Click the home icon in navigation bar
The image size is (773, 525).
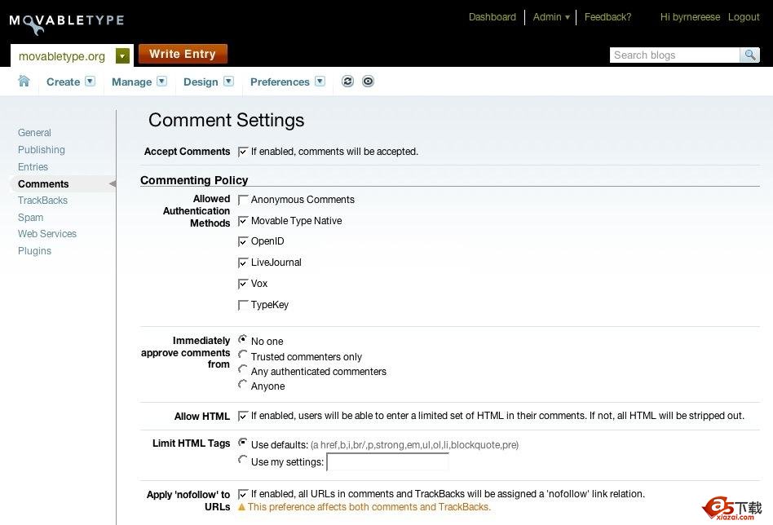[x=24, y=81]
